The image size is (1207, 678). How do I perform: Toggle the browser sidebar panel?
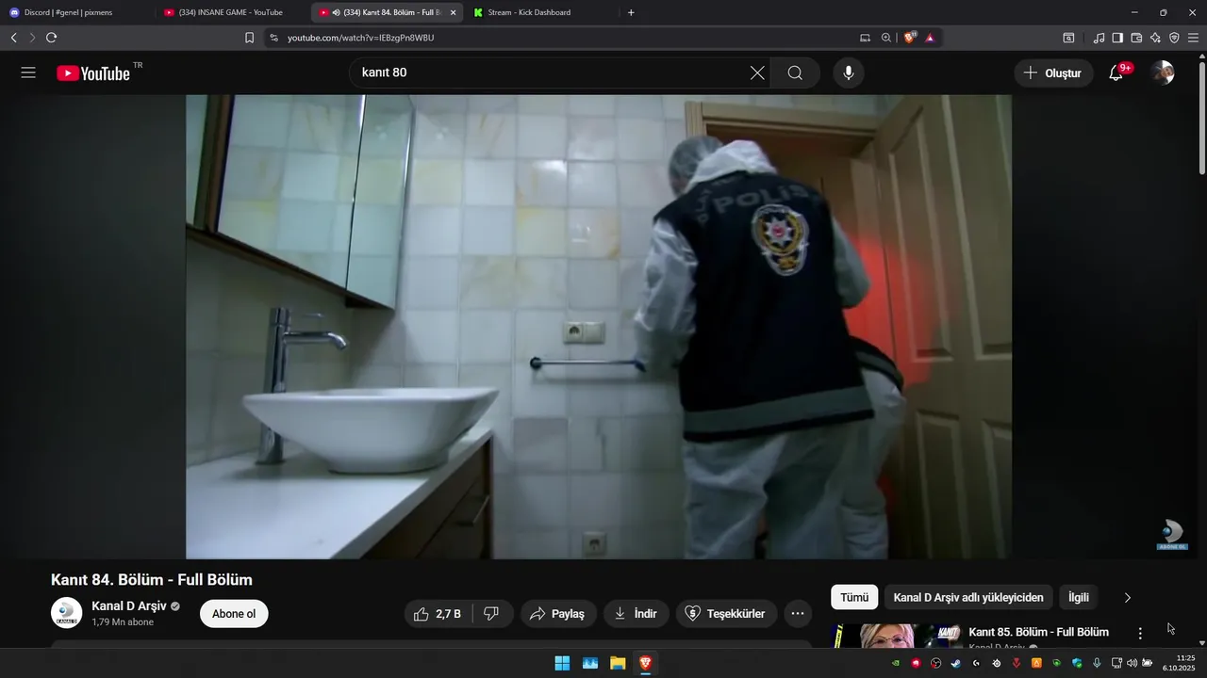tap(1117, 38)
